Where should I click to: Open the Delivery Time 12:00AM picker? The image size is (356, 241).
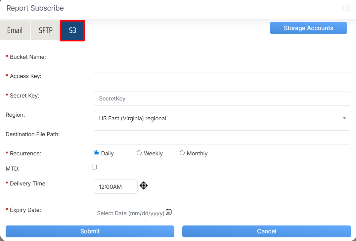point(115,187)
